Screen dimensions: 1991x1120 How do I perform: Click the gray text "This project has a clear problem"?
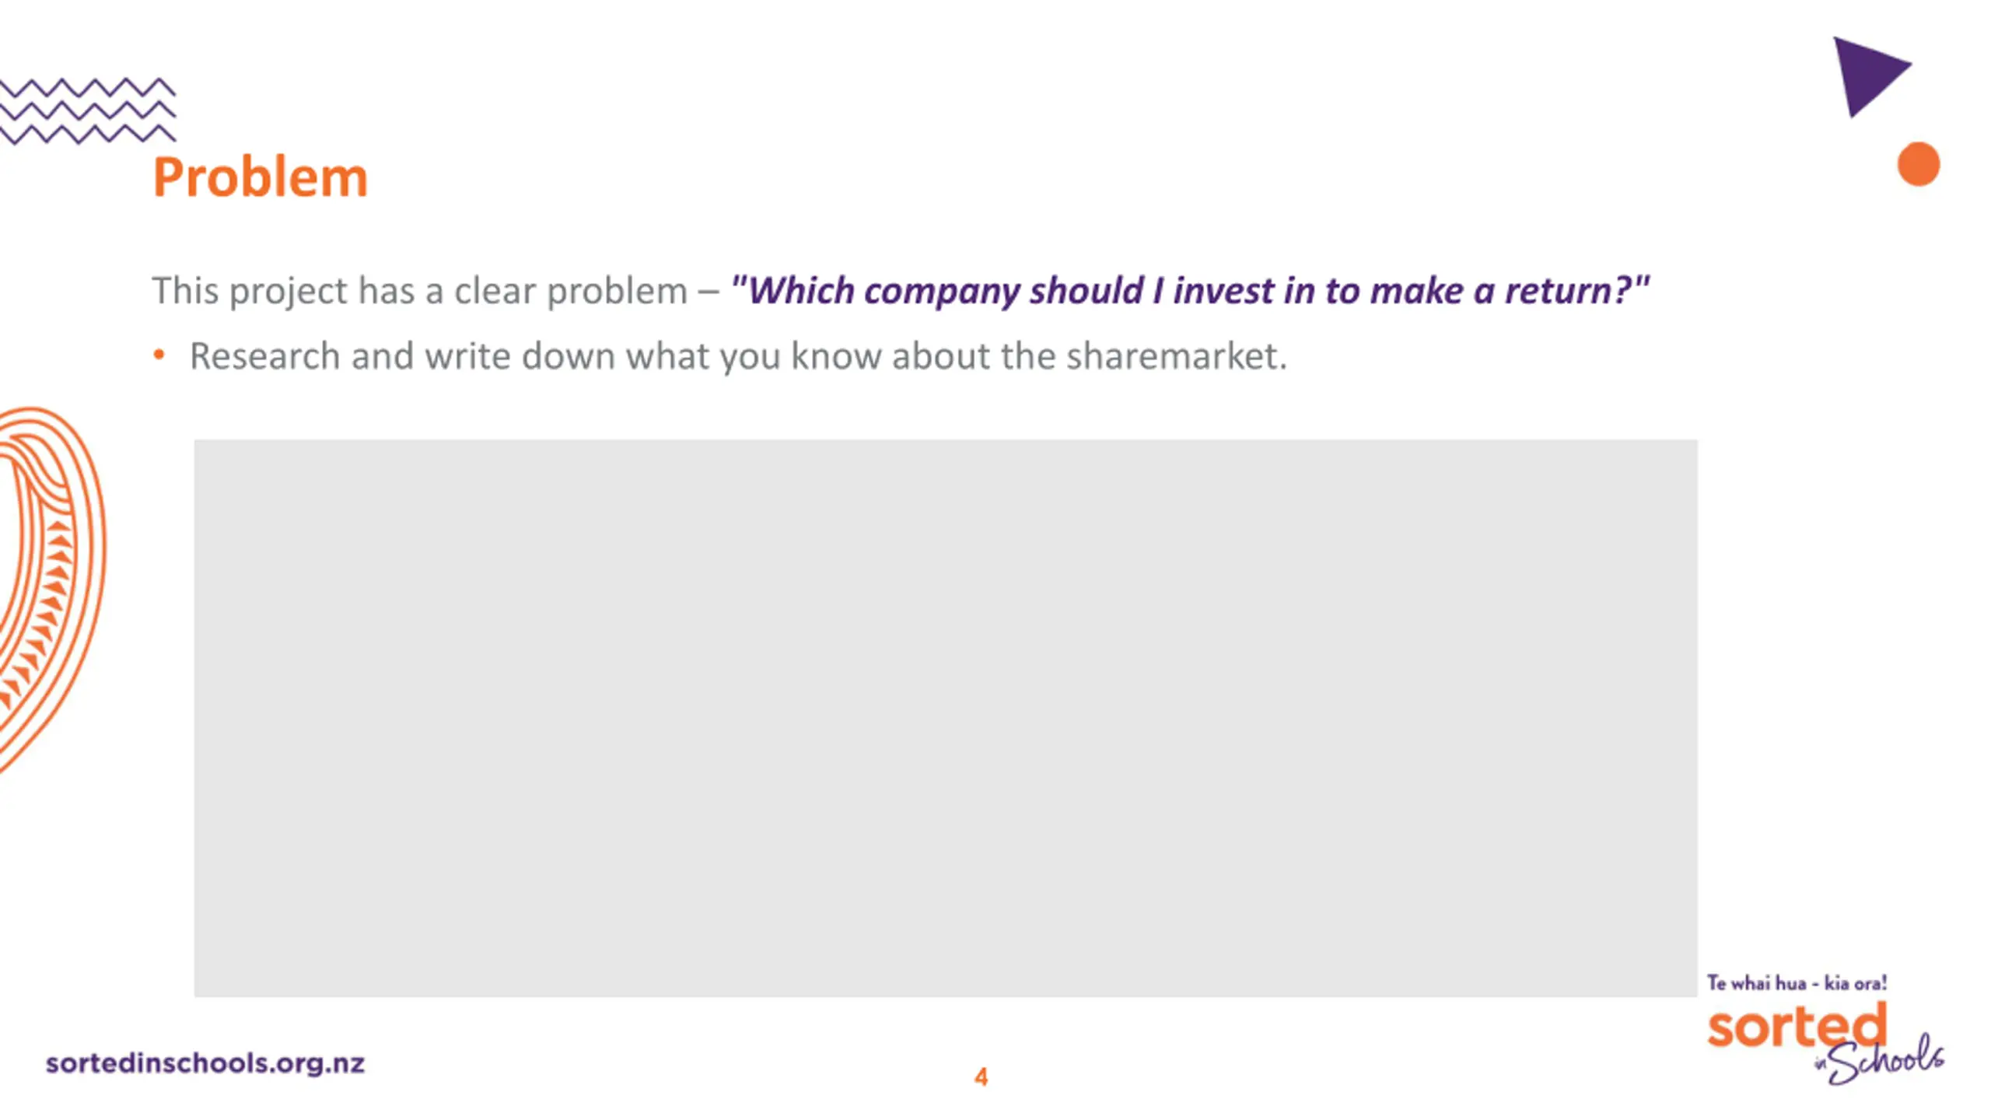[x=420, y=292]
